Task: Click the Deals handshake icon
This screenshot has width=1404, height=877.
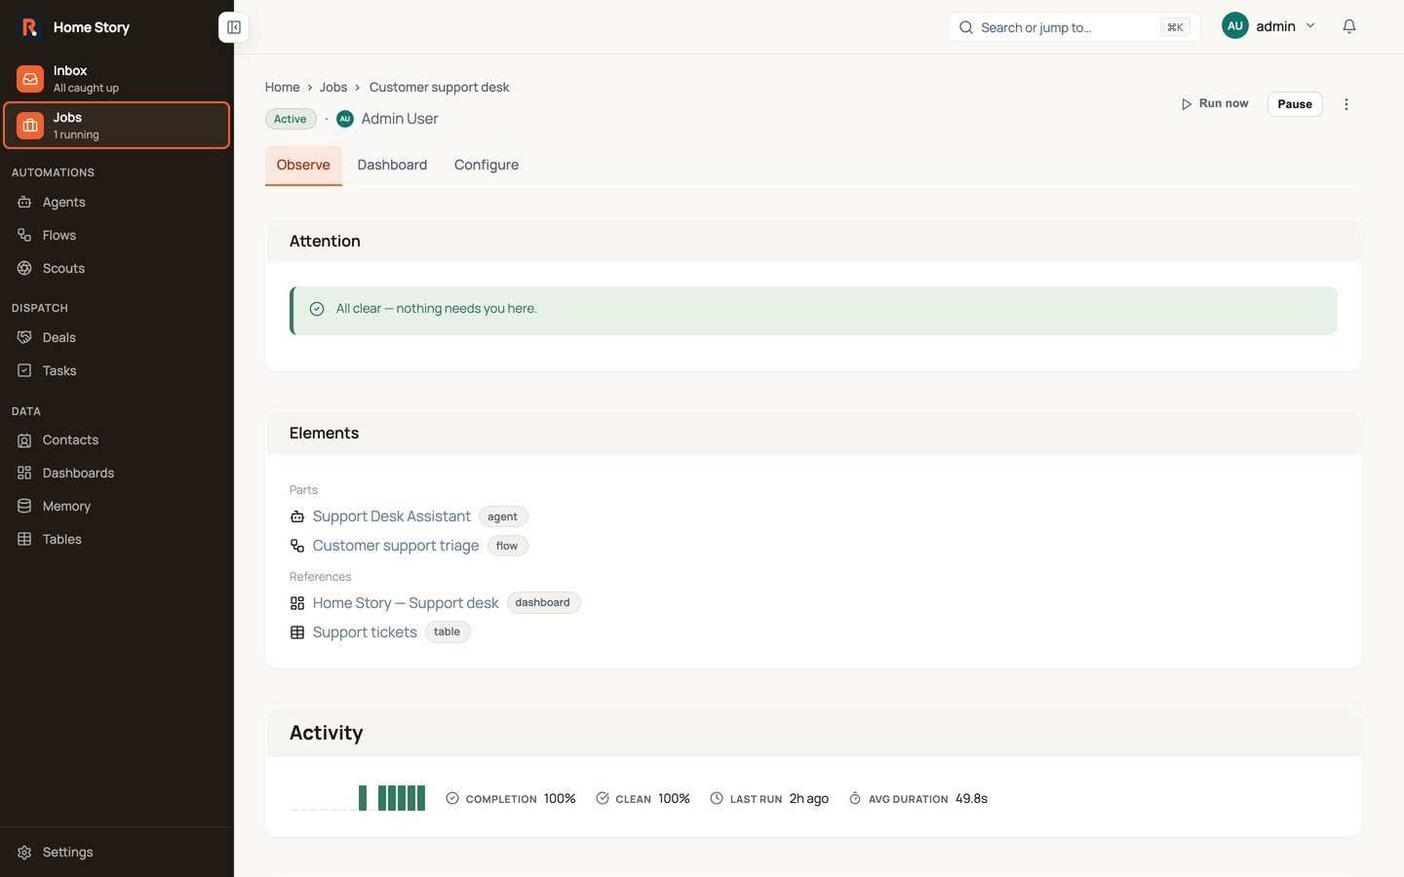Action: point(24,337)
